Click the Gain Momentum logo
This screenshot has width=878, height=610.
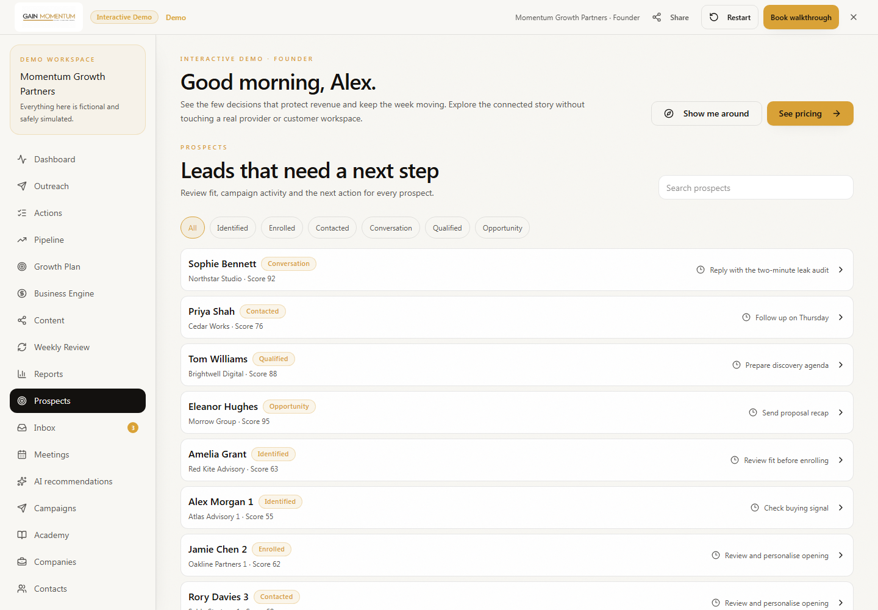[49, 17]
